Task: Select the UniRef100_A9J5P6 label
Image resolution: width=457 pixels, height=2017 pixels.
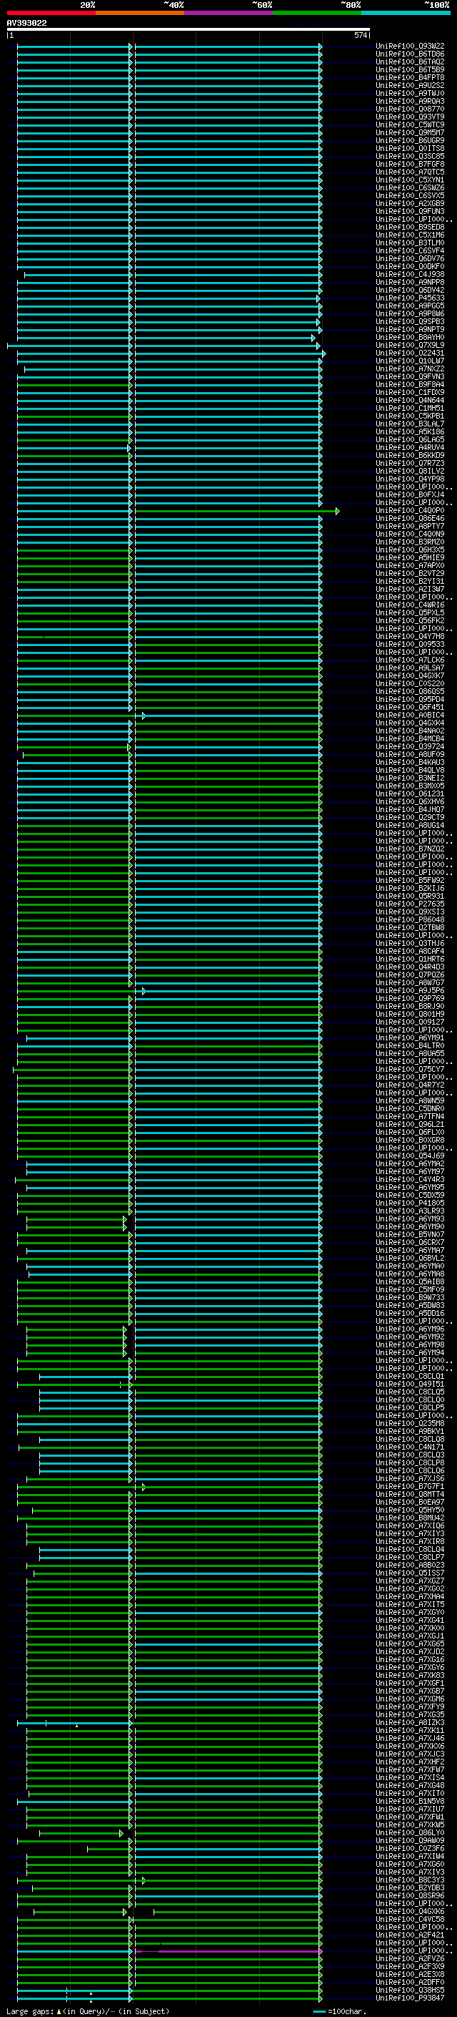Action: (x=410, y=990)
